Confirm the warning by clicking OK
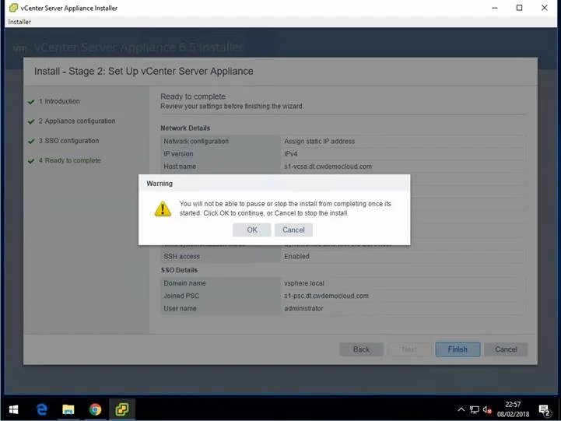The height and width of the screenshot is (421, 561). tap(251, 230)
